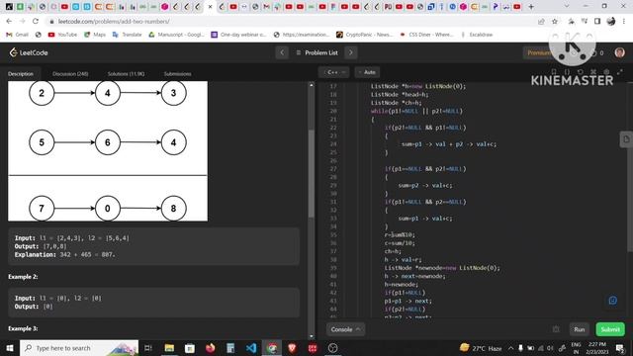This screenshot has width=633, height=356.
Task: Submit the solution
Action: pyautogui.click(x=610, y=329)
